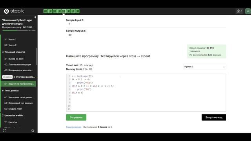Viewport: 251px width, 141px height.
Task: Click the print("YES") code line
Action: pos(85,83)
